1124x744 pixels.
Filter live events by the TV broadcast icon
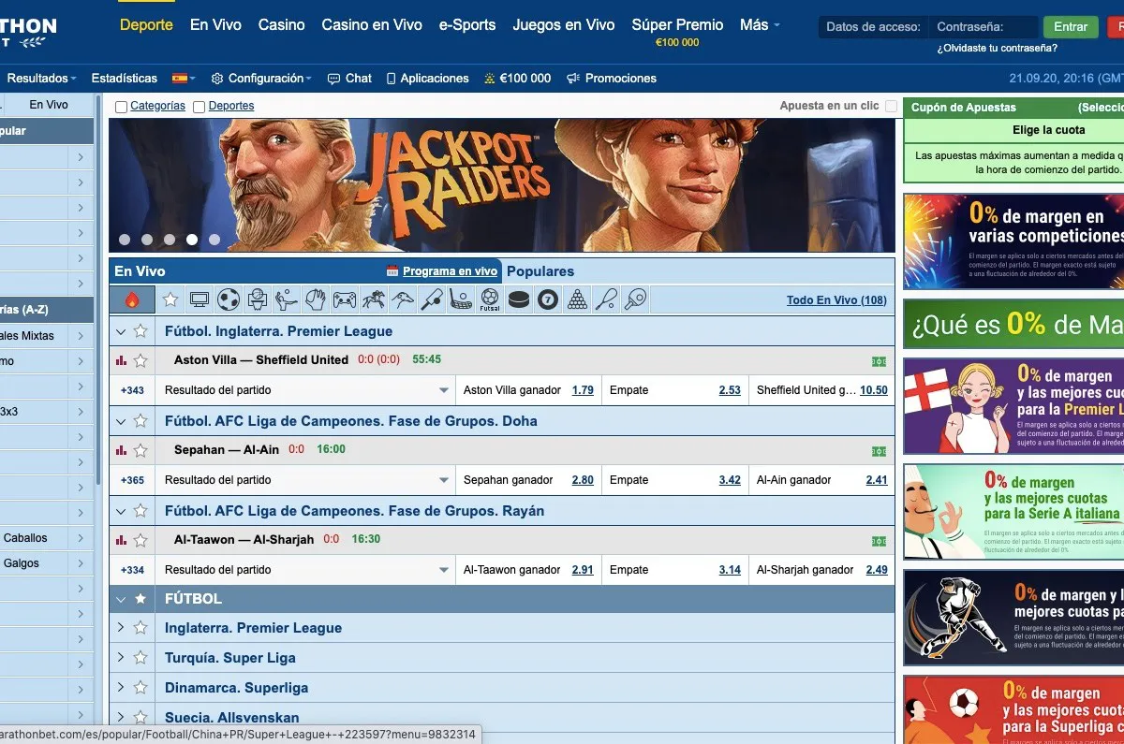199,299
